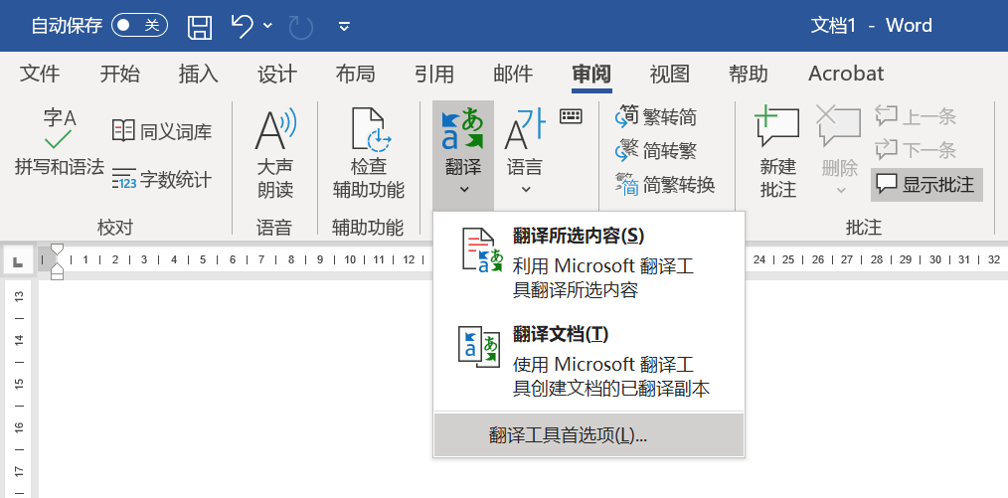Click the hanging indent ruler marker

tap(57, 267)
